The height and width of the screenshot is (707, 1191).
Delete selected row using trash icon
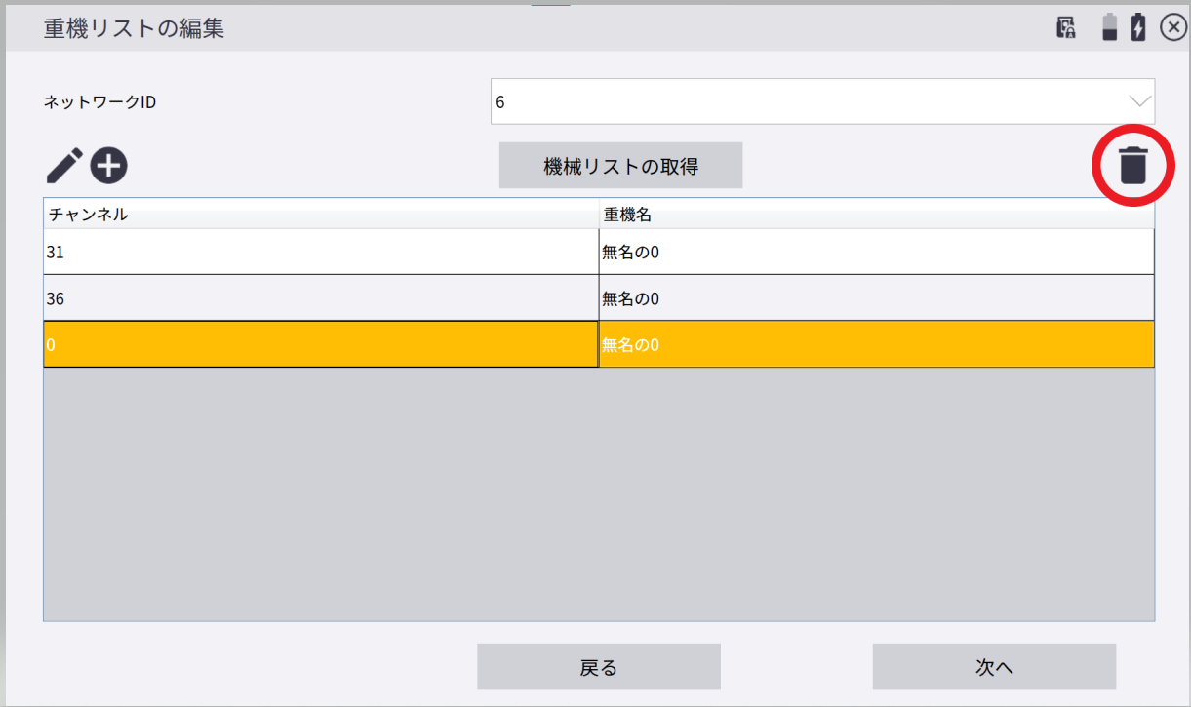[1132, 166]
